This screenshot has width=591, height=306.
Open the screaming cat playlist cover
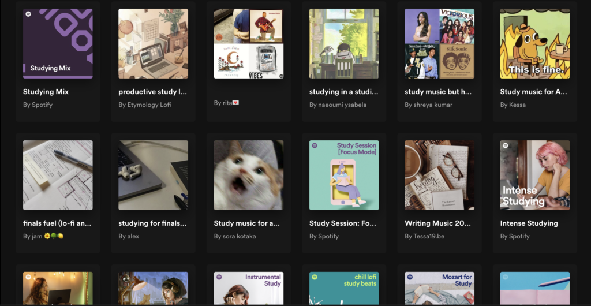[x=249, y=176]
